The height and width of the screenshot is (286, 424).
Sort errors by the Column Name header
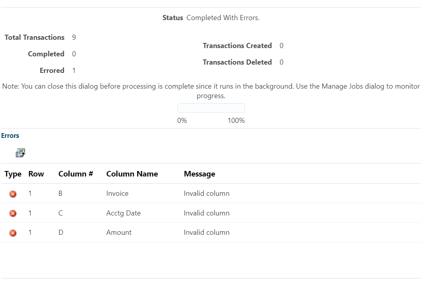(x=132, y=174)
